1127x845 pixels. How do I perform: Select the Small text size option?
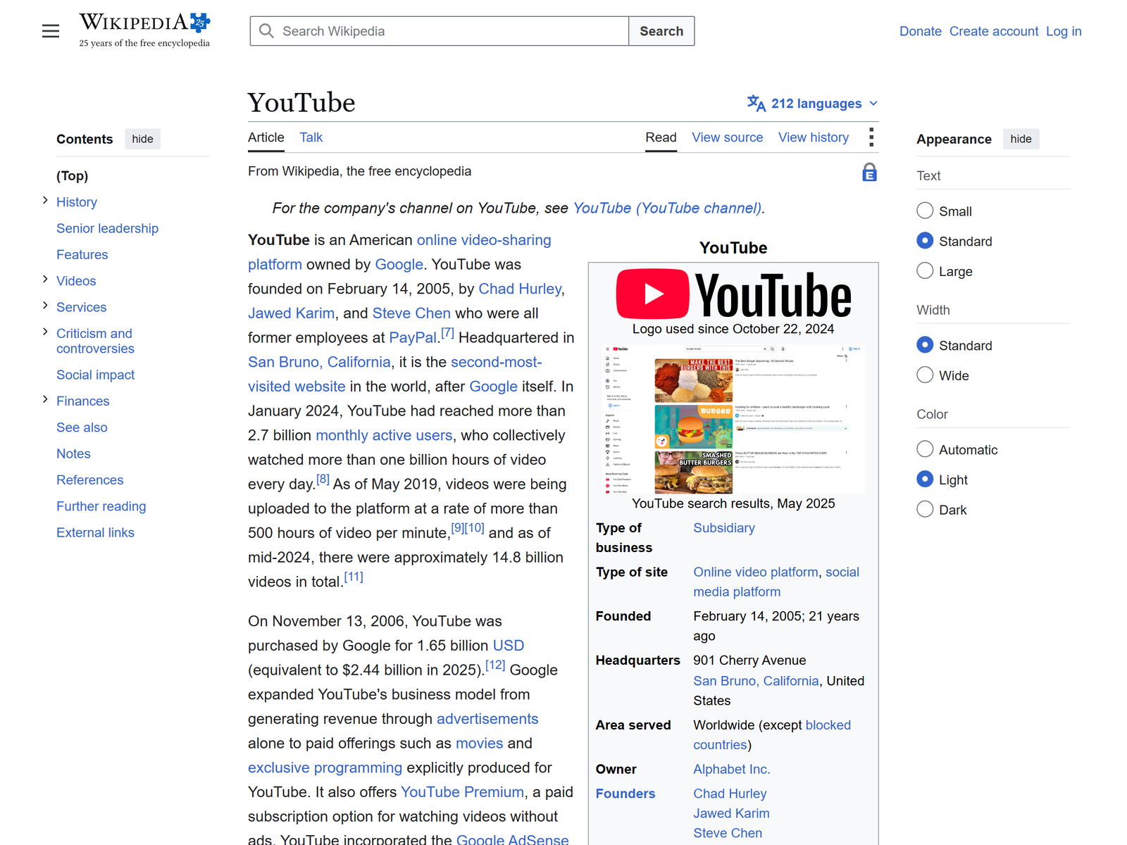click(925, 211)
